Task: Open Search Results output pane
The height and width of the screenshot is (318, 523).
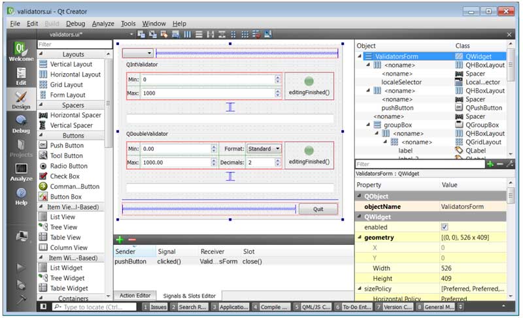Action: pos(190,307)
